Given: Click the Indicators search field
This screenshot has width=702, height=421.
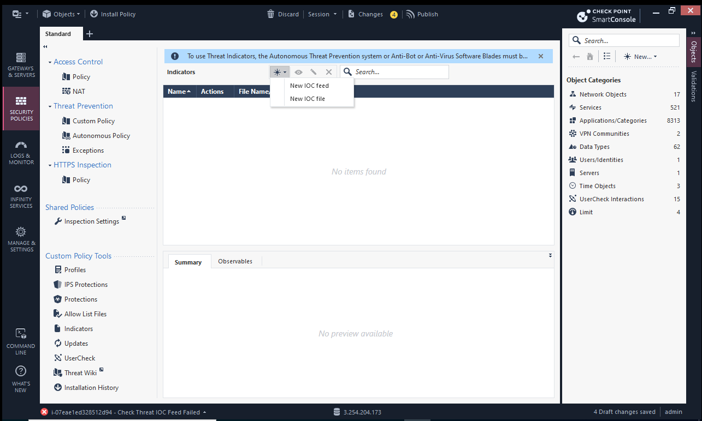Looking at the screenshot, I should click(x=399, y=72).
